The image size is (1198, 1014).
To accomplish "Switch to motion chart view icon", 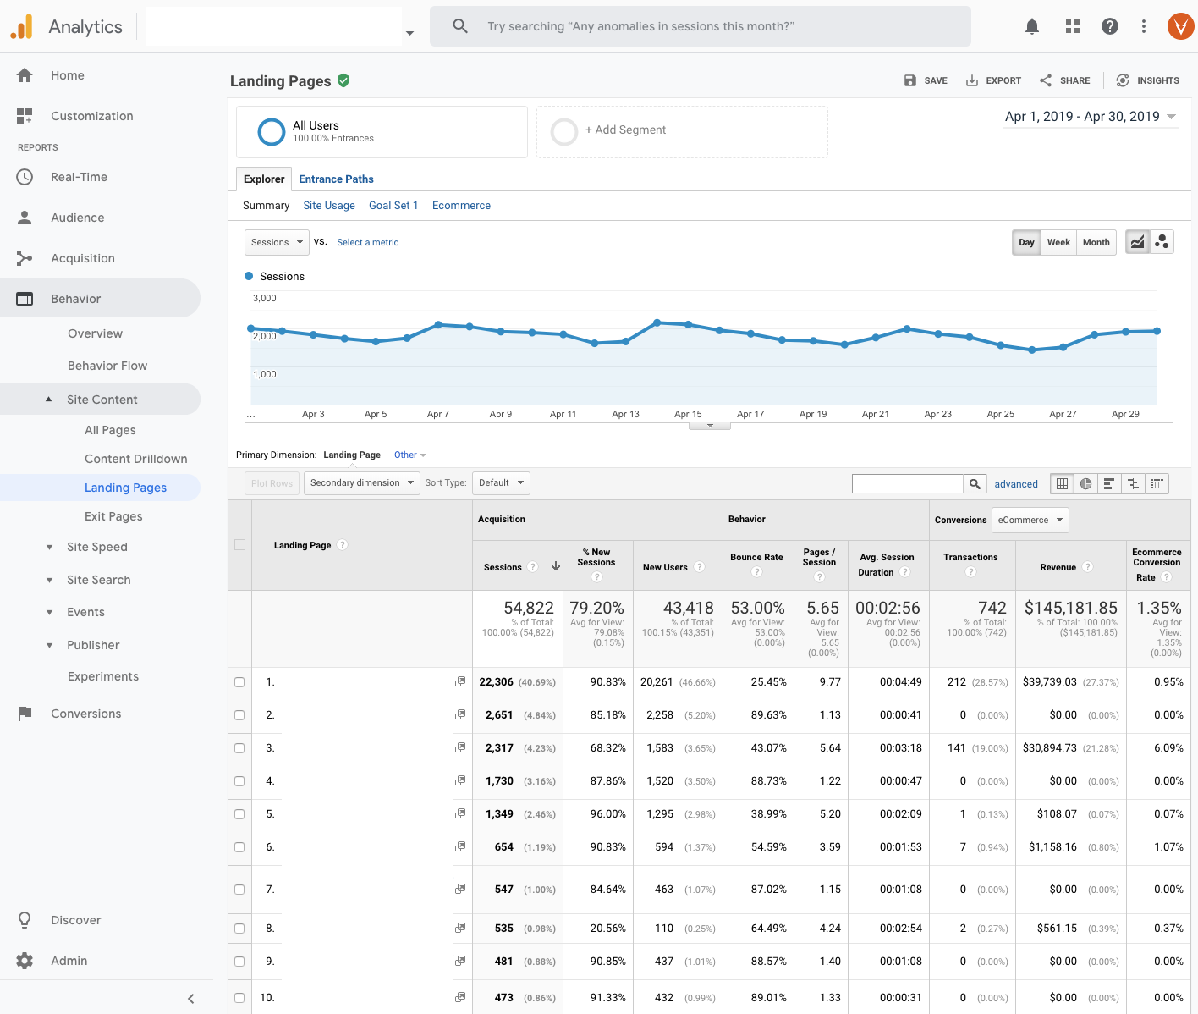I will coord(1162,242).
